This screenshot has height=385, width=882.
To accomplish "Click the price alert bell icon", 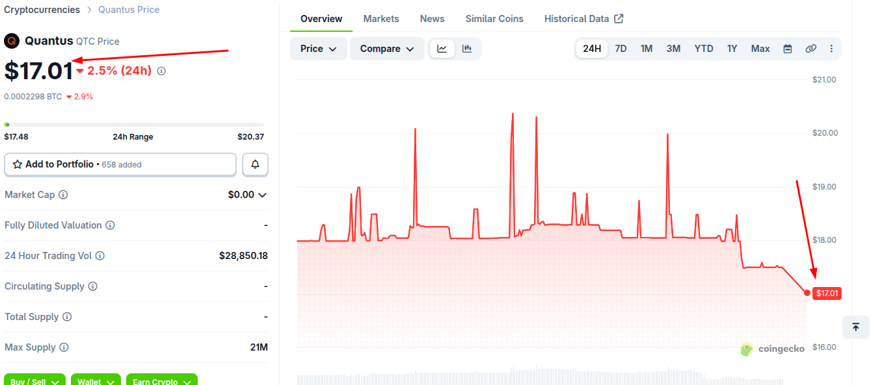I will pyautogui.click(x=255, y=165).
